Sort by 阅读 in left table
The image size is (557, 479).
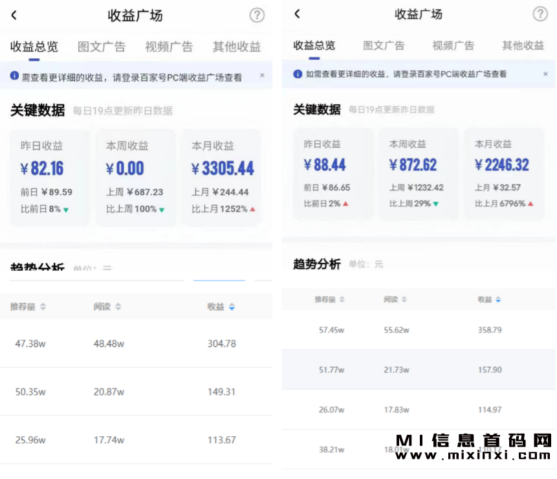click(x=107, y=307)
